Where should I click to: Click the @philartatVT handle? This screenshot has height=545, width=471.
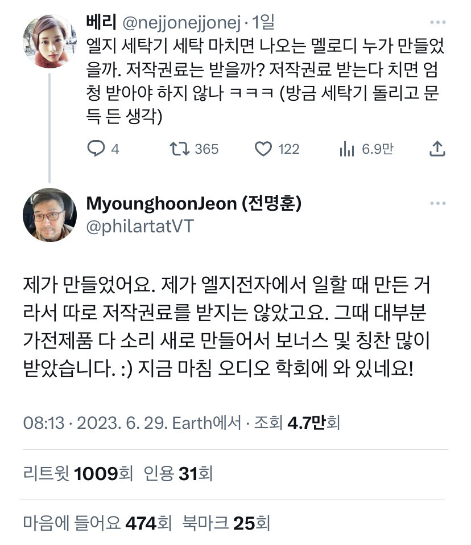coord(140,226)
